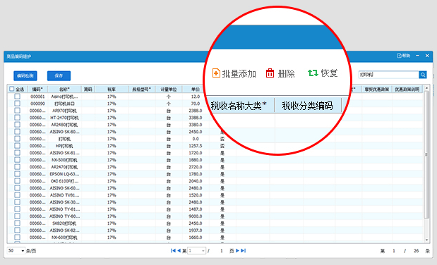Go to previous page arrow icon
Viewport: 437px width, 265px height.
pos(179,250)
